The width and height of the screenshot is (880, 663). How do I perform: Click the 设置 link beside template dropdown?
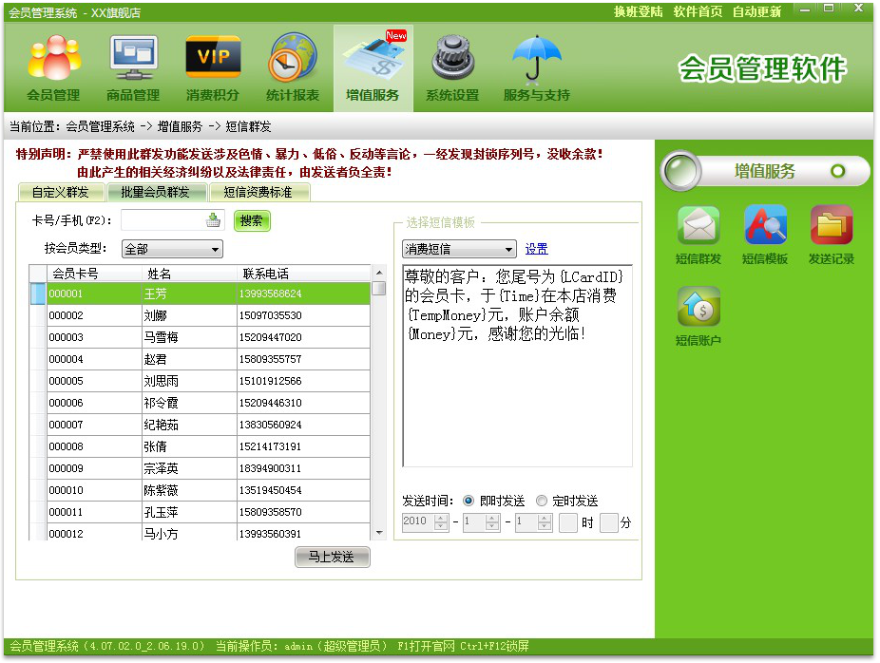pos(537,249)
